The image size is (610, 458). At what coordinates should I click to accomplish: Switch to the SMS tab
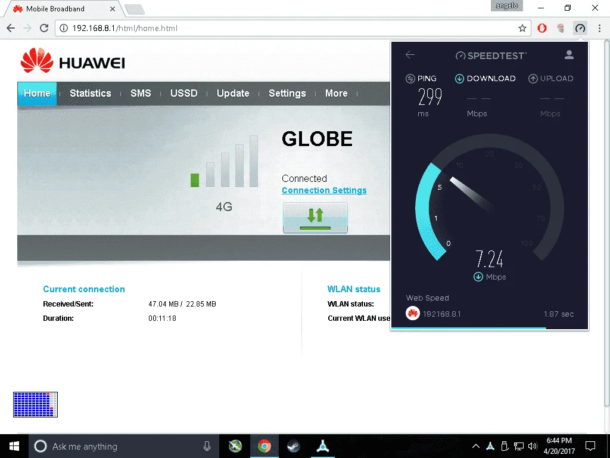pos(141,94)
